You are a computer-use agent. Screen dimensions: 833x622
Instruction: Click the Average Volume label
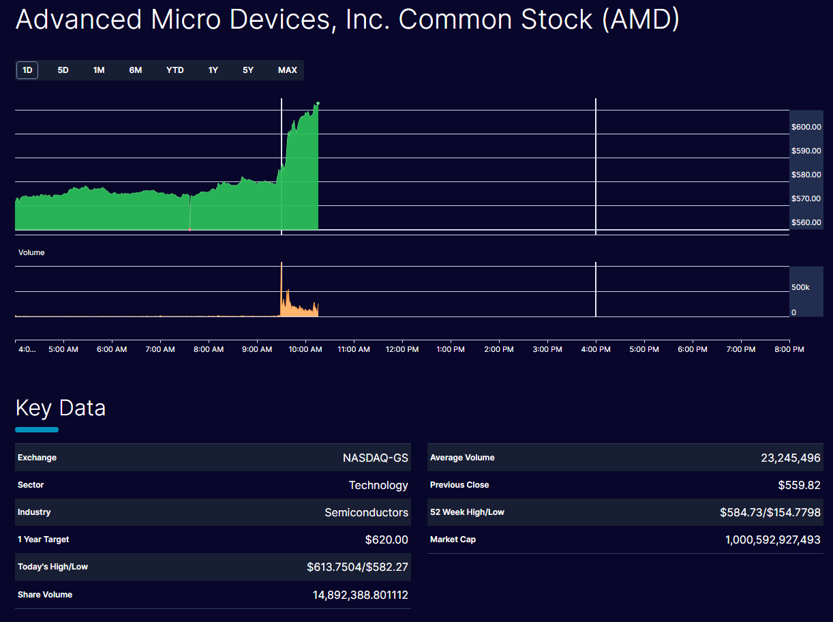462,458
